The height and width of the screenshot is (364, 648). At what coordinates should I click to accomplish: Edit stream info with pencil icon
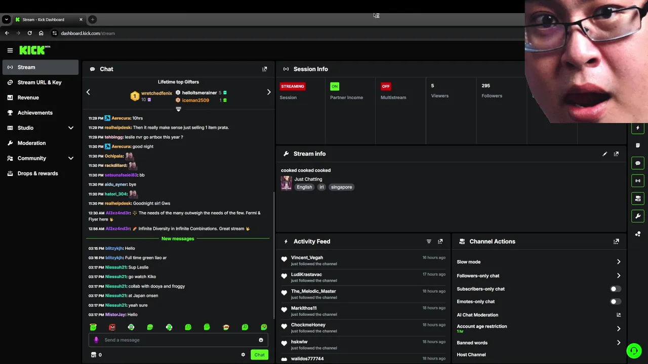(x=604, y=154)
